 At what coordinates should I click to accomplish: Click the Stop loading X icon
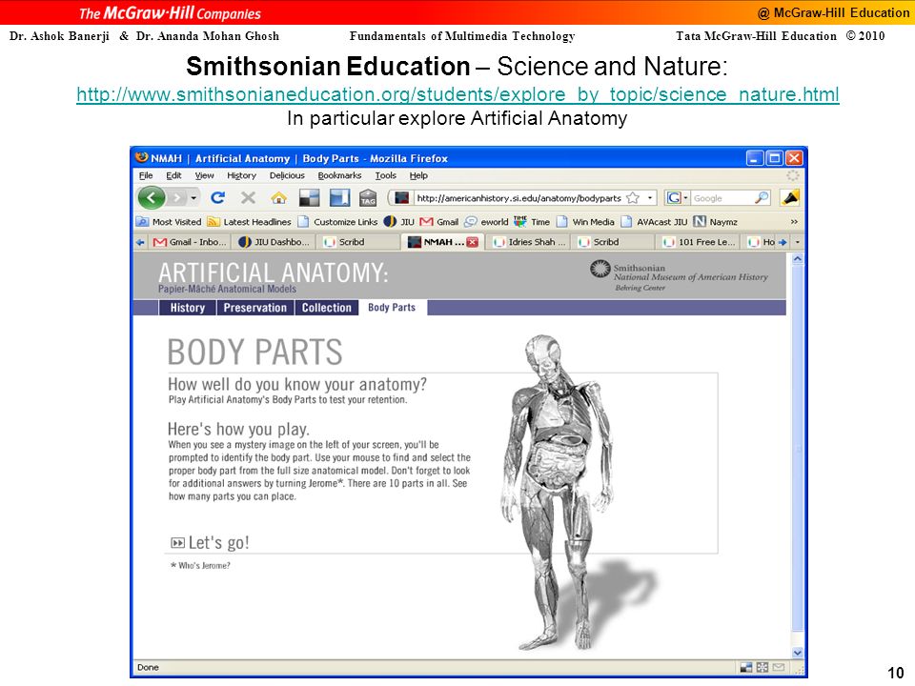[248, 198]
